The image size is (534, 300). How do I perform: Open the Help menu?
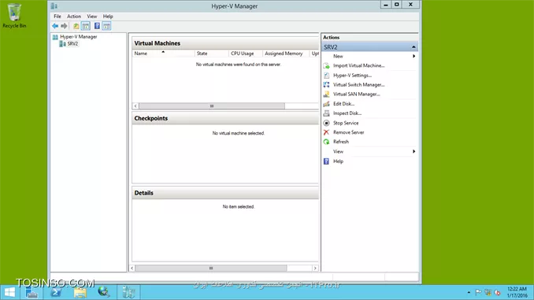pos(108,17)
